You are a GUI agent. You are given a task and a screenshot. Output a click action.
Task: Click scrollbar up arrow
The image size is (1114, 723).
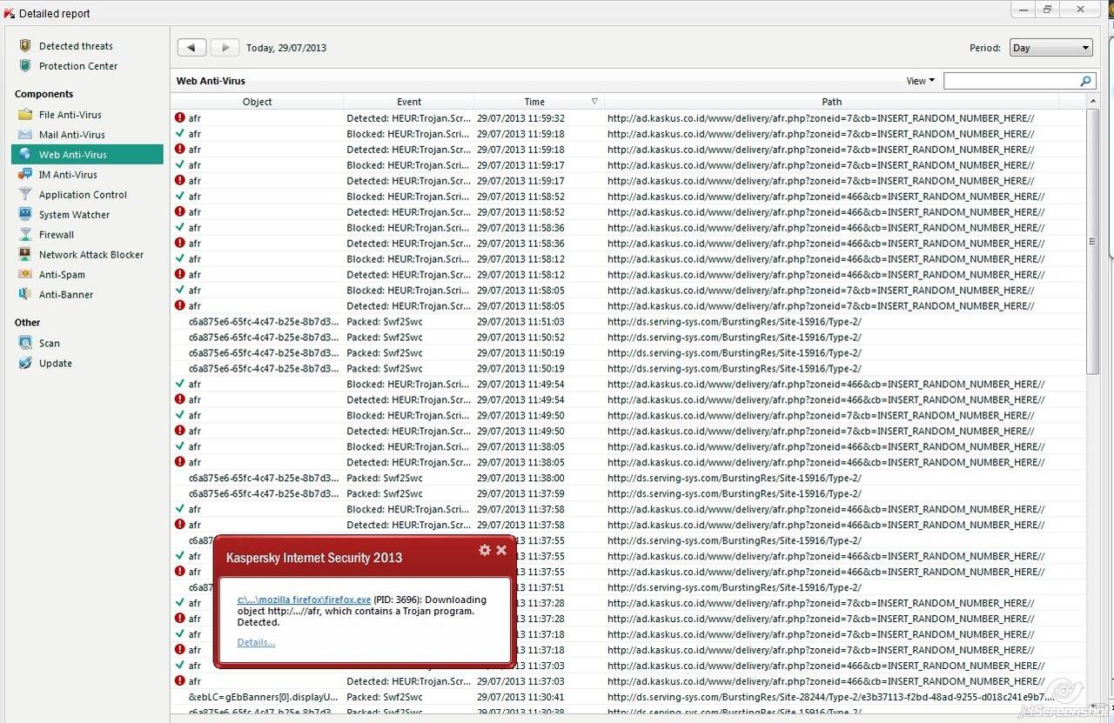point(1093,102)
